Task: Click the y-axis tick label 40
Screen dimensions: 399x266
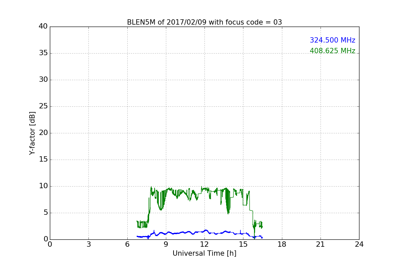Action: coord(43,27)
